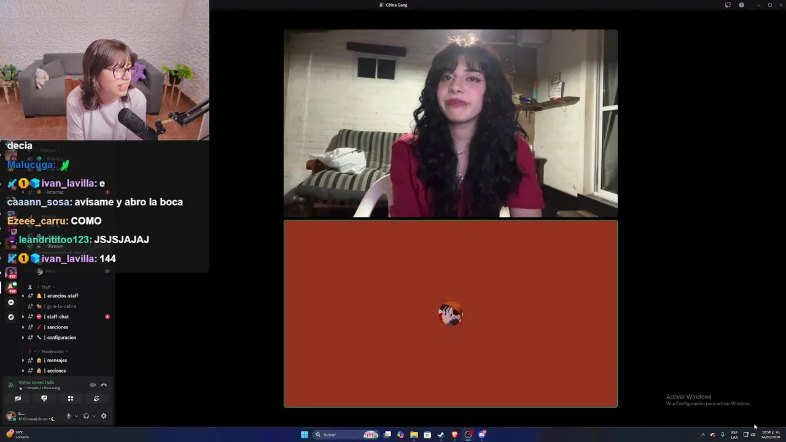Open weather widget showing 26°C Soleado
The height and width of the screenshot is (442, 786).
(x=18, y=435)
